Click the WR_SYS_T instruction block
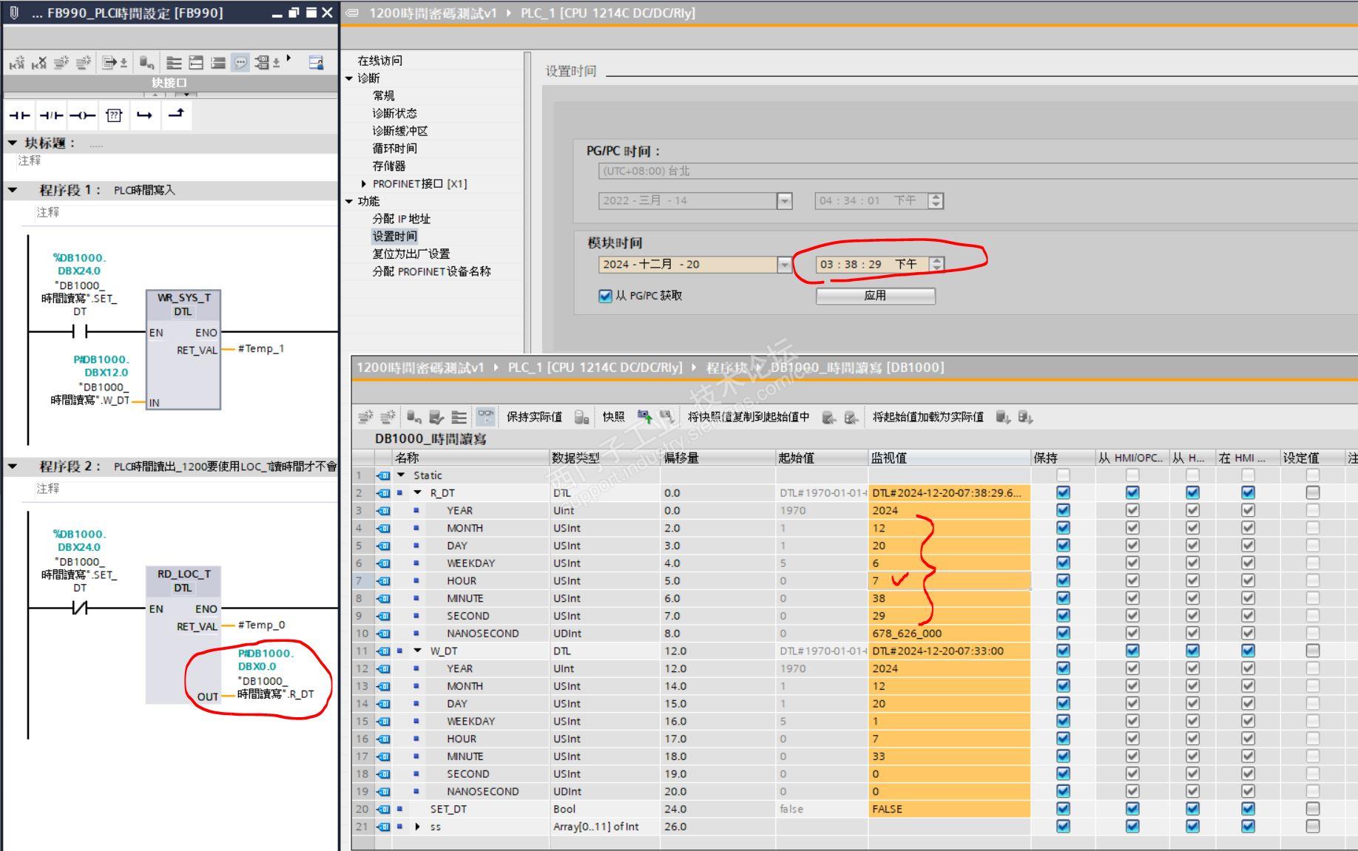1358x851 pixels. click(183, 350)
